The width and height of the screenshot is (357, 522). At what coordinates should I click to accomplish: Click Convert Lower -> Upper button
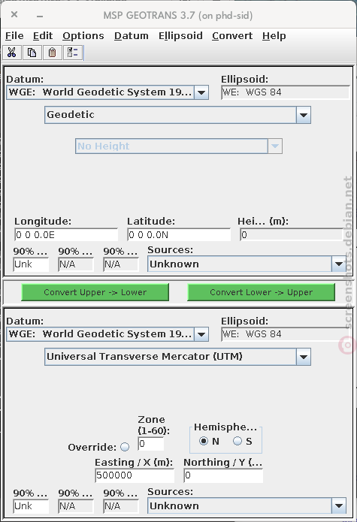(x=261, y=292)
